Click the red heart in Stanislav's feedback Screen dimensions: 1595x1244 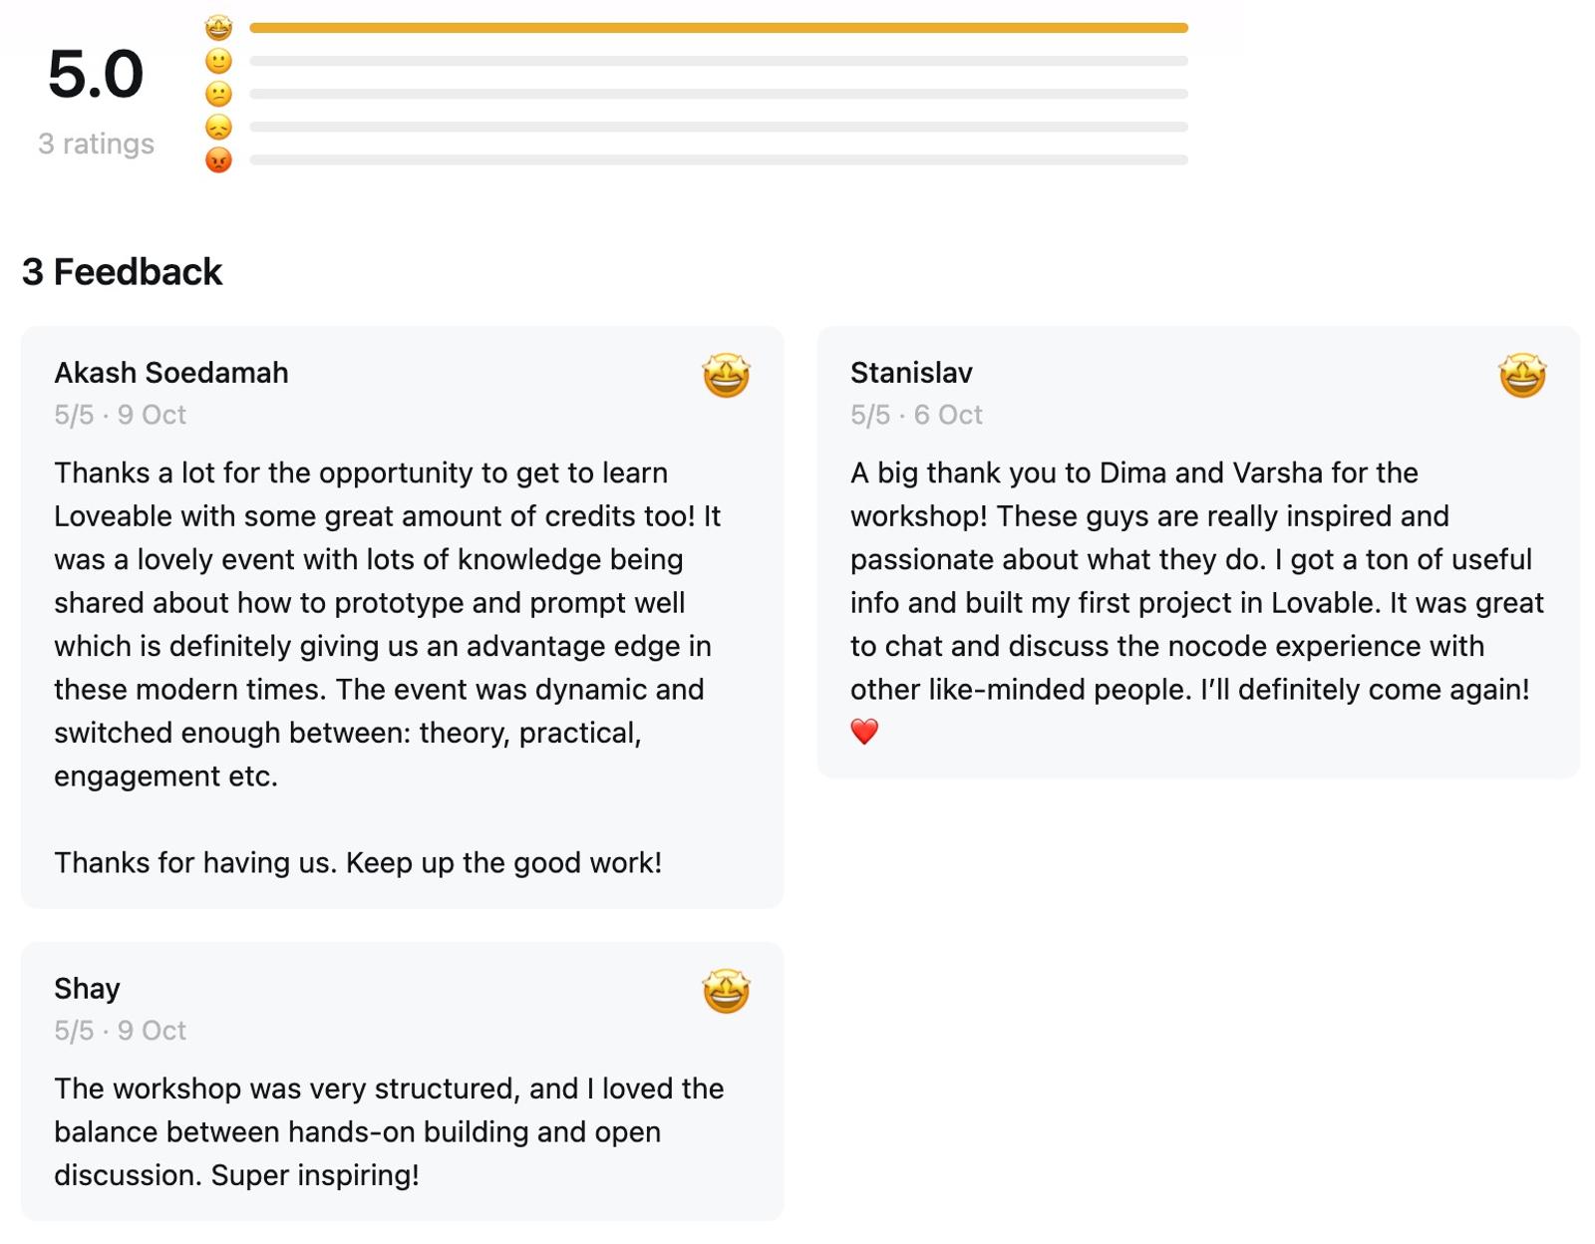tap(864, 732)
